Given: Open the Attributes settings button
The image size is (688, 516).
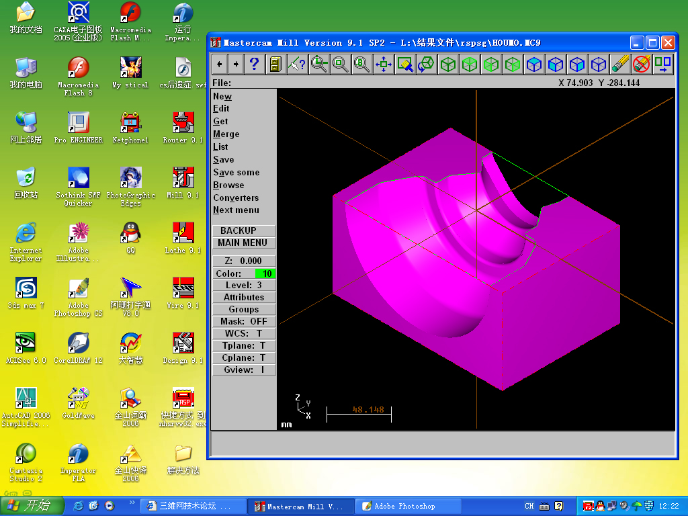Looking at the screenshot, I should 244,297.
